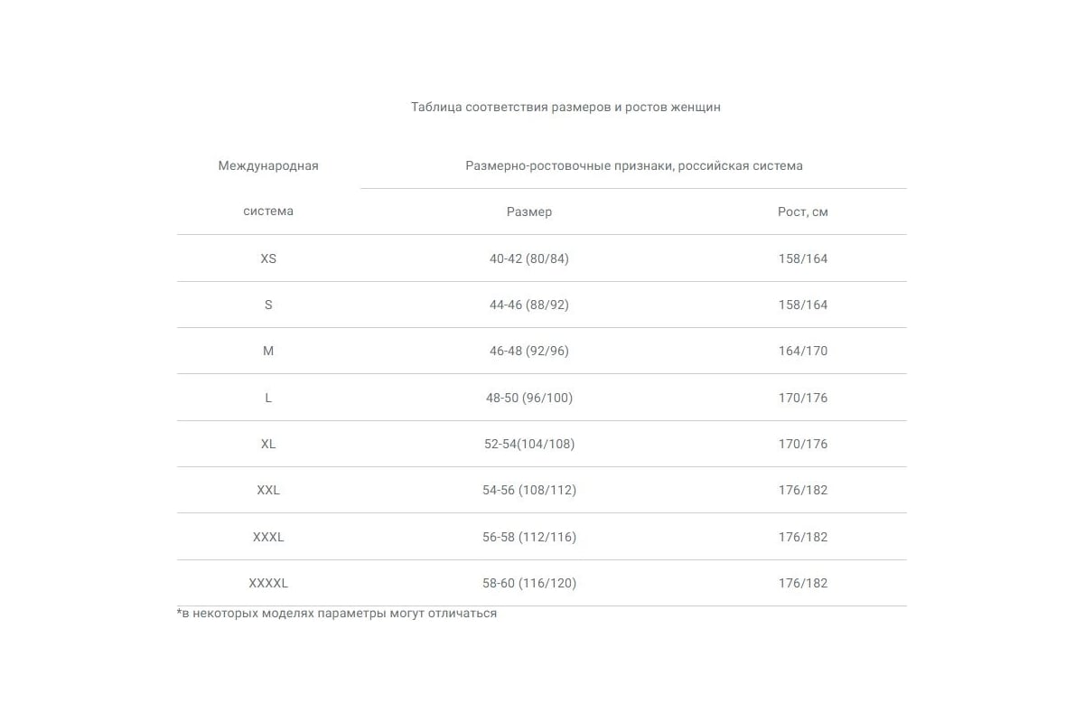Click the 'Международная' column header
The height and width of the screenshot is (723, 1084).
pyautogui.click(x=268, y=166)
